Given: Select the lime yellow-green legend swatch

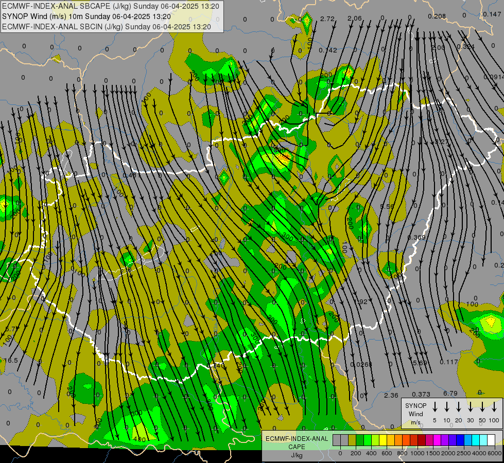Looking at the screenshot, I should pyautogui.click(x=375, y=440).
